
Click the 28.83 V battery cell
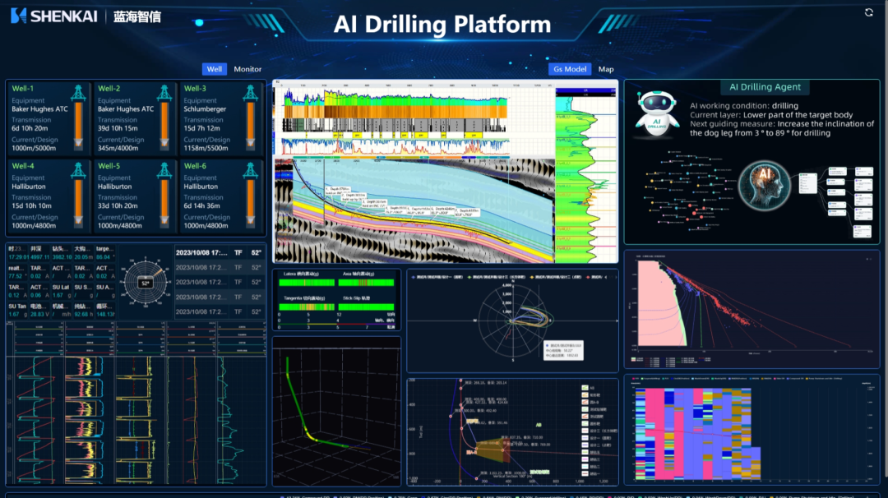[x=39, y=310]
